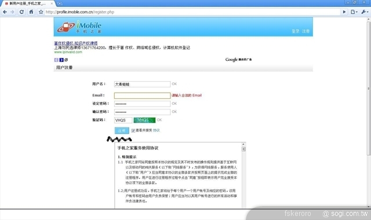The width and height of the screenshot is (371, 220).
Task: Click the blue register submit button
Action: coord(122,130)
